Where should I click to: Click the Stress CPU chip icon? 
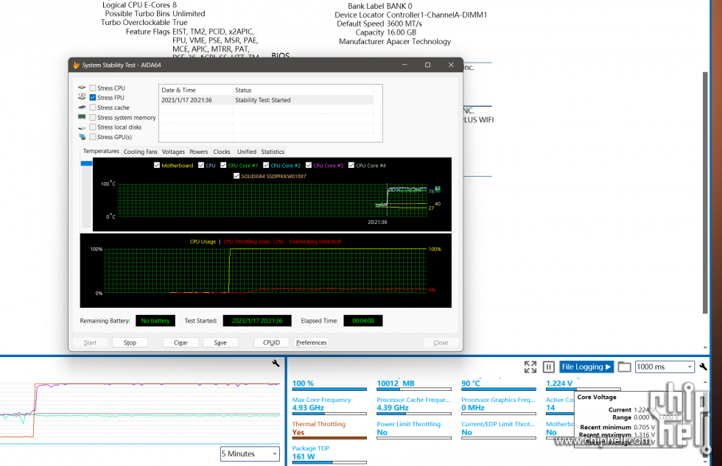point(82,88)
